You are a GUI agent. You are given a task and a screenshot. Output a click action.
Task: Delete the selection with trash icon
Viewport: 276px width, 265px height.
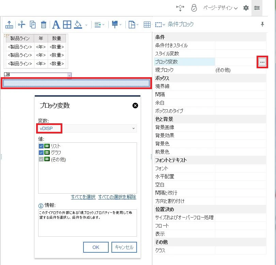(x=44, y=25)
